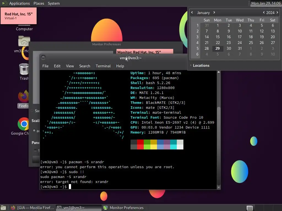Select January 31 in the calendar
Image resolution: width=282 pixels, height=211 pixels.
point(240,48)
